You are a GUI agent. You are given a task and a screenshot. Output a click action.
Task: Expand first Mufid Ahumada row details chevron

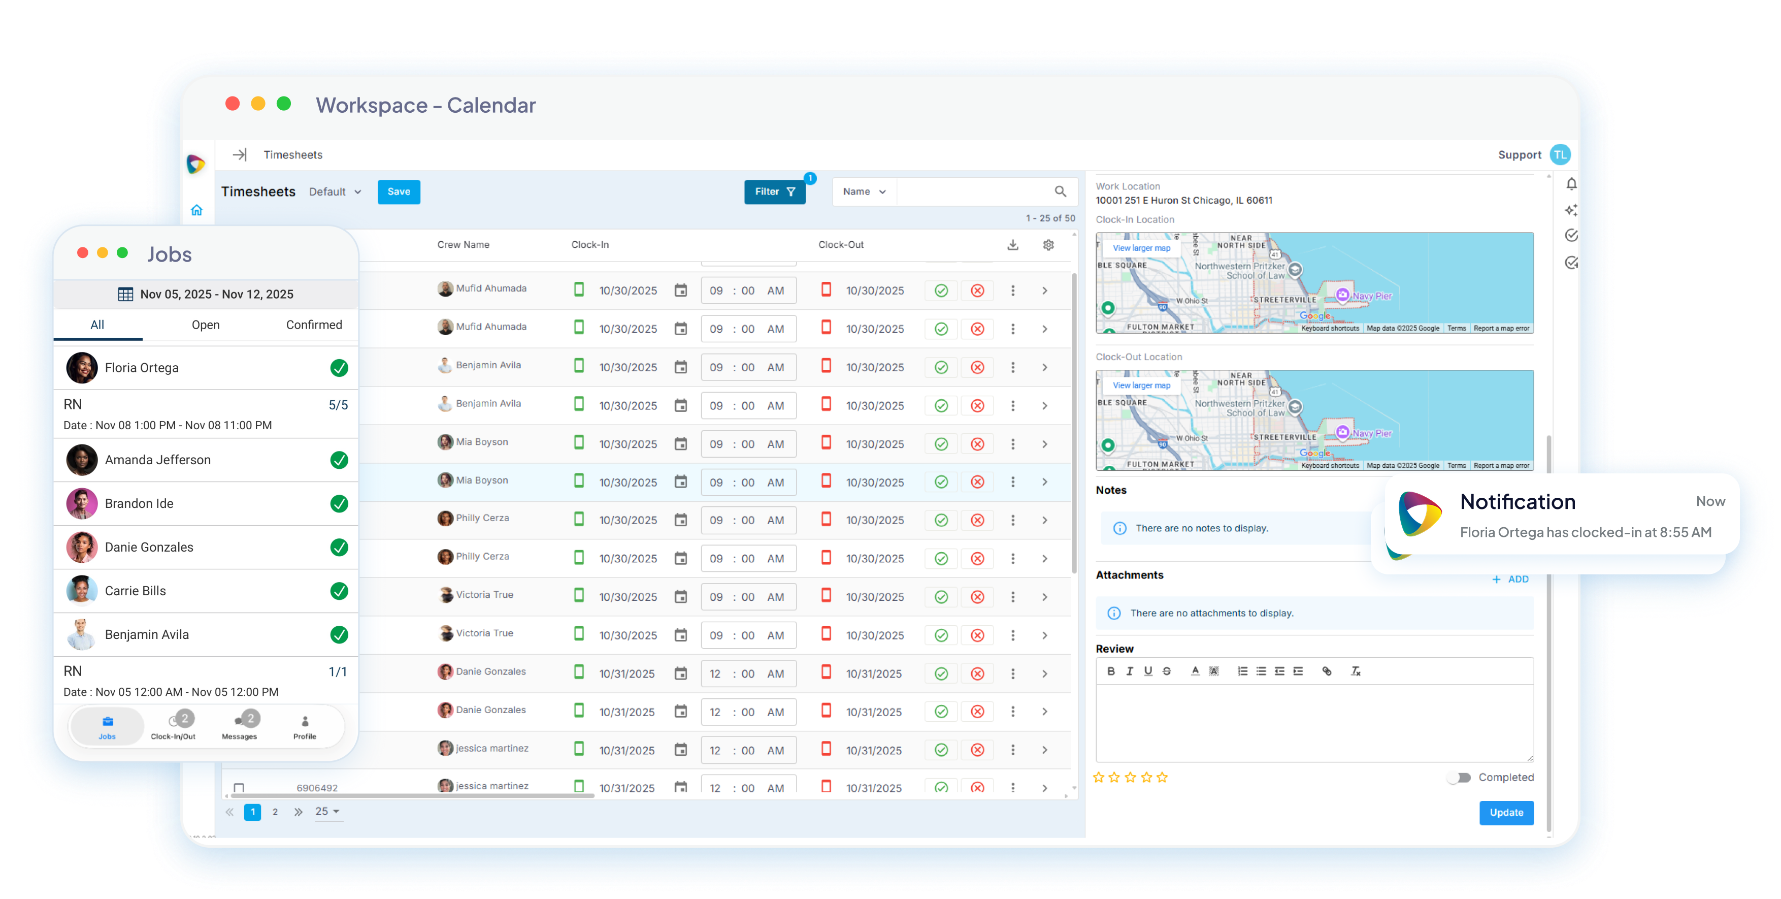tap(1045, 291)
